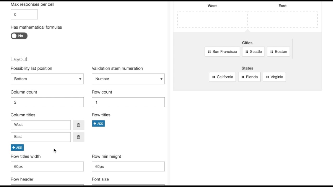Viewport: 333px width, 187px height.
Task: Click the Column count field
Action: point(47,102)
